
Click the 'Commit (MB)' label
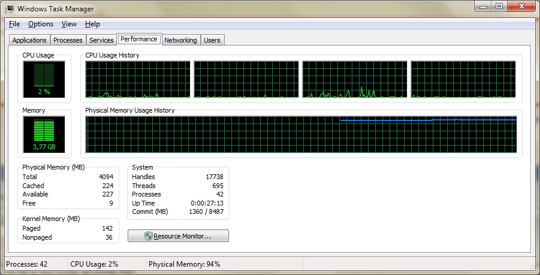150,211
